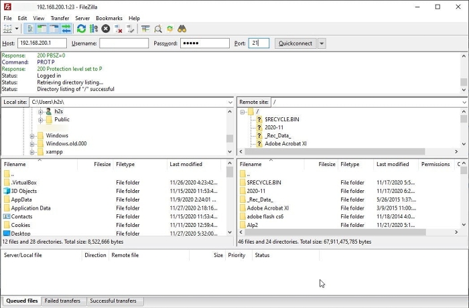Open the Site Manager dropdown arrow
The width and height of the screenshot is (469, 308).
(17, 29)
